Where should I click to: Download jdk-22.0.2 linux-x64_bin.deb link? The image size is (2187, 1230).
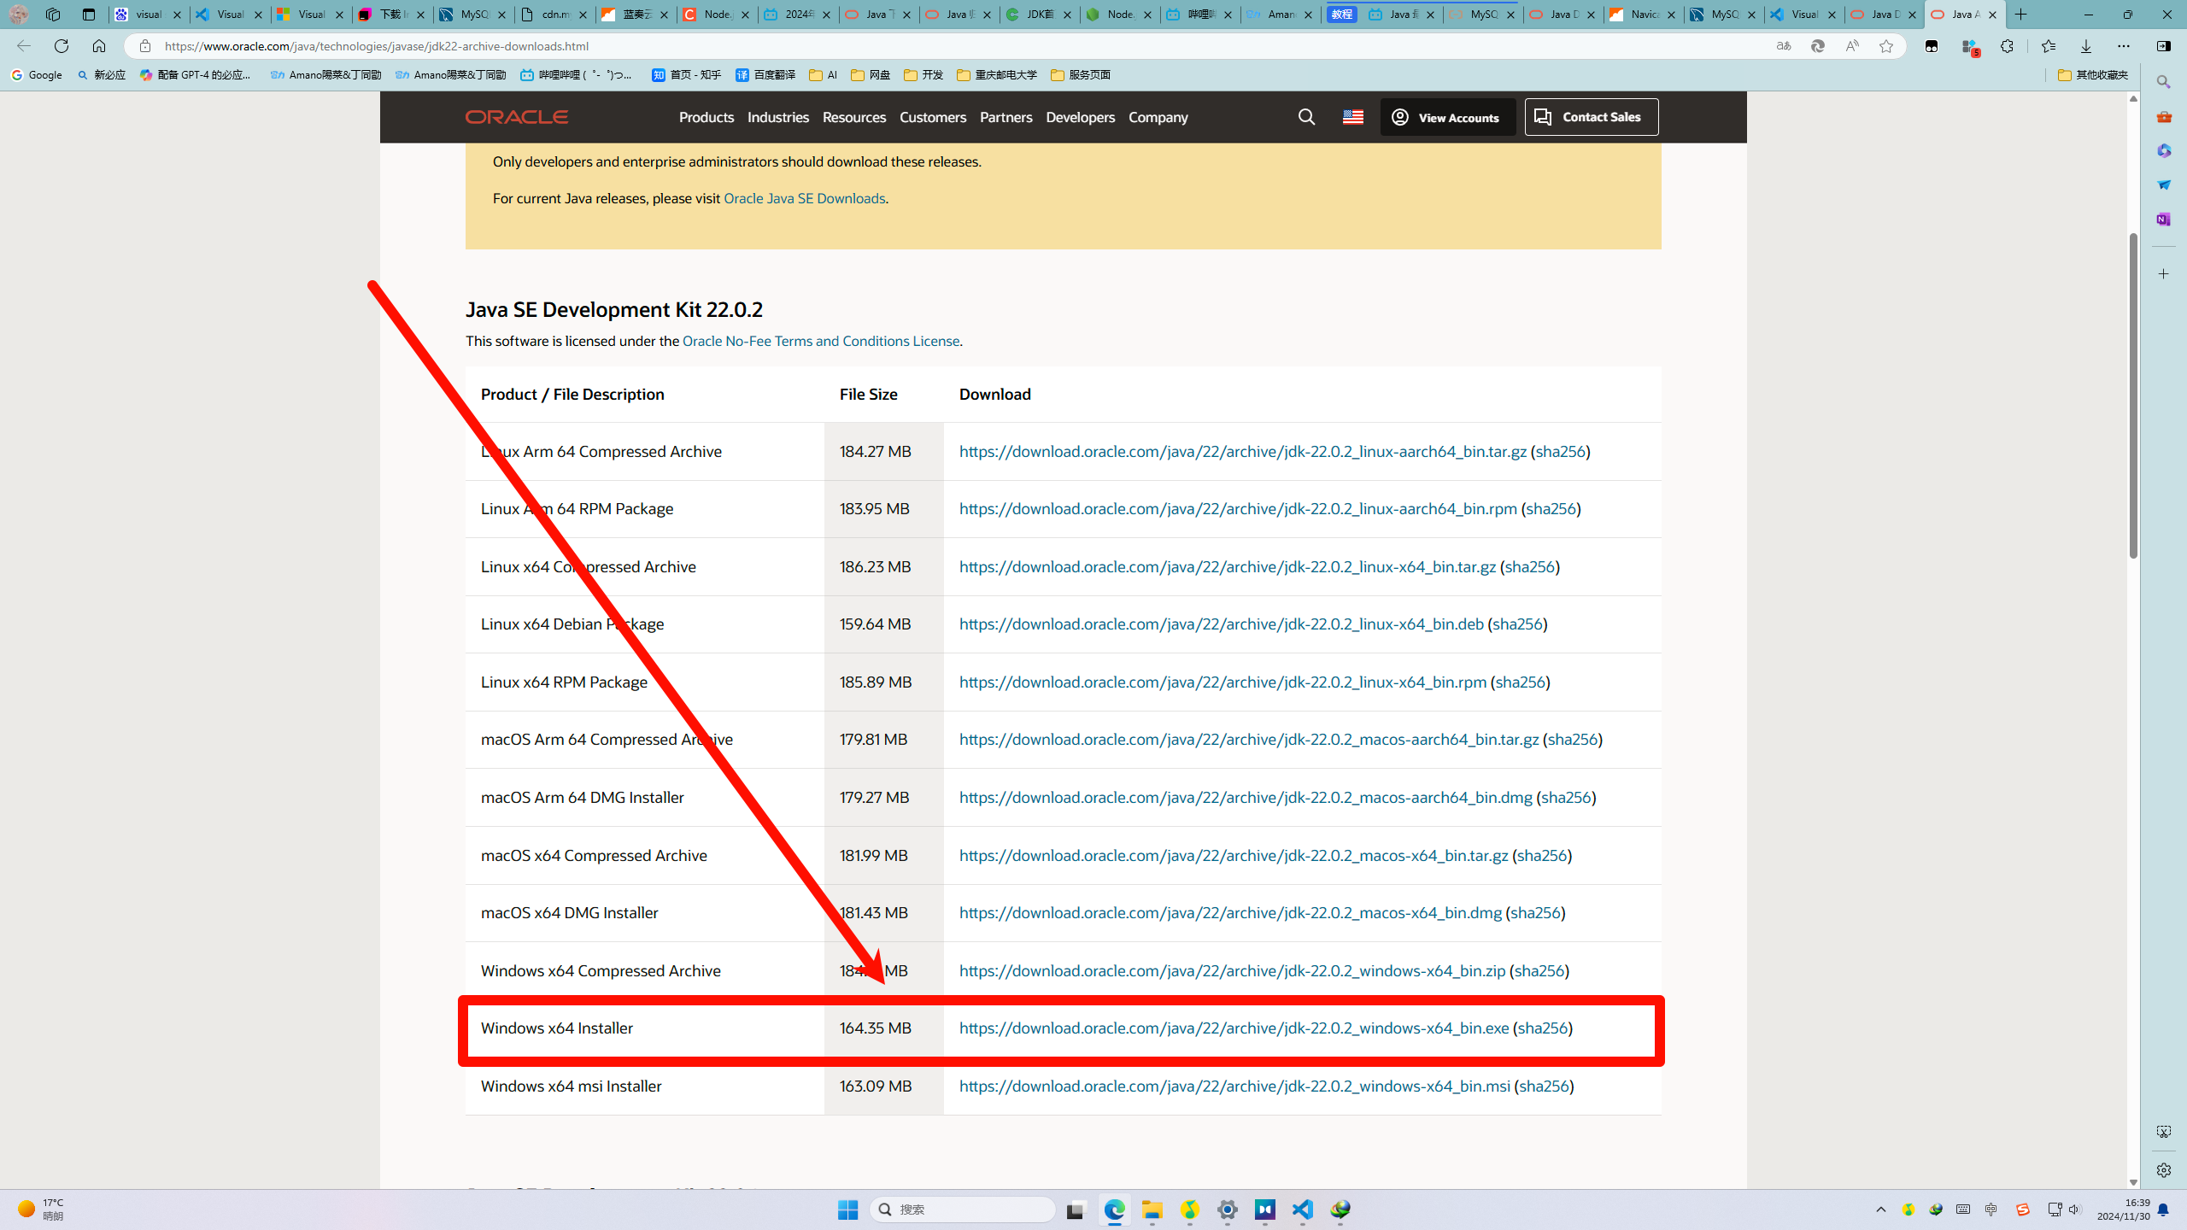coord(1221,624)
